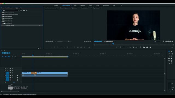Image resolution: width=175 pixels, height=98 pixels.
Task: Select the Selection arrow tool
Action: (169, 51)
